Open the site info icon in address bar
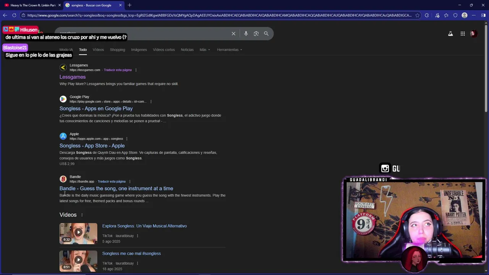Image resolution: width=489 pixels, height=275 pixels. [x=23, y=15]
